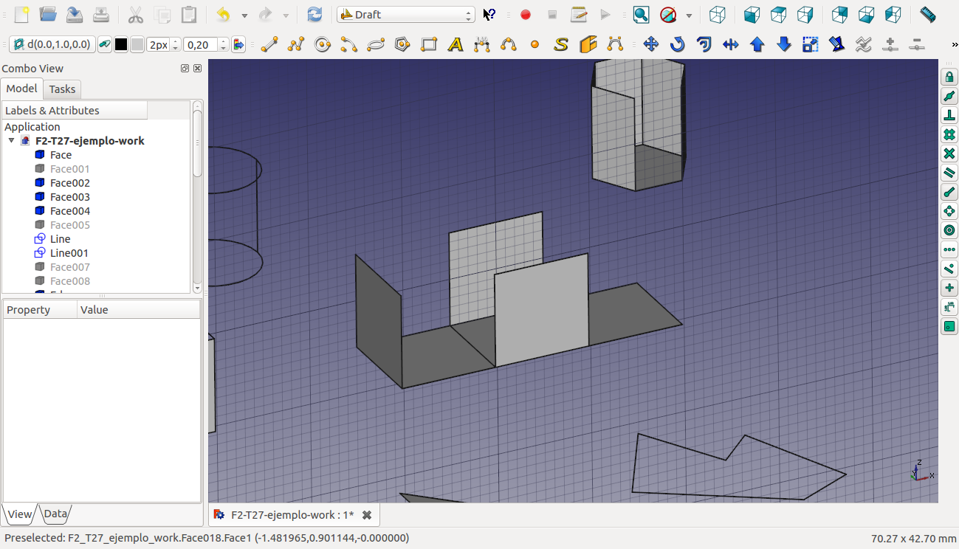Click the Move tool icon
Image resolution: width=959 pixels, height=549 pixels.
[650, 45]
